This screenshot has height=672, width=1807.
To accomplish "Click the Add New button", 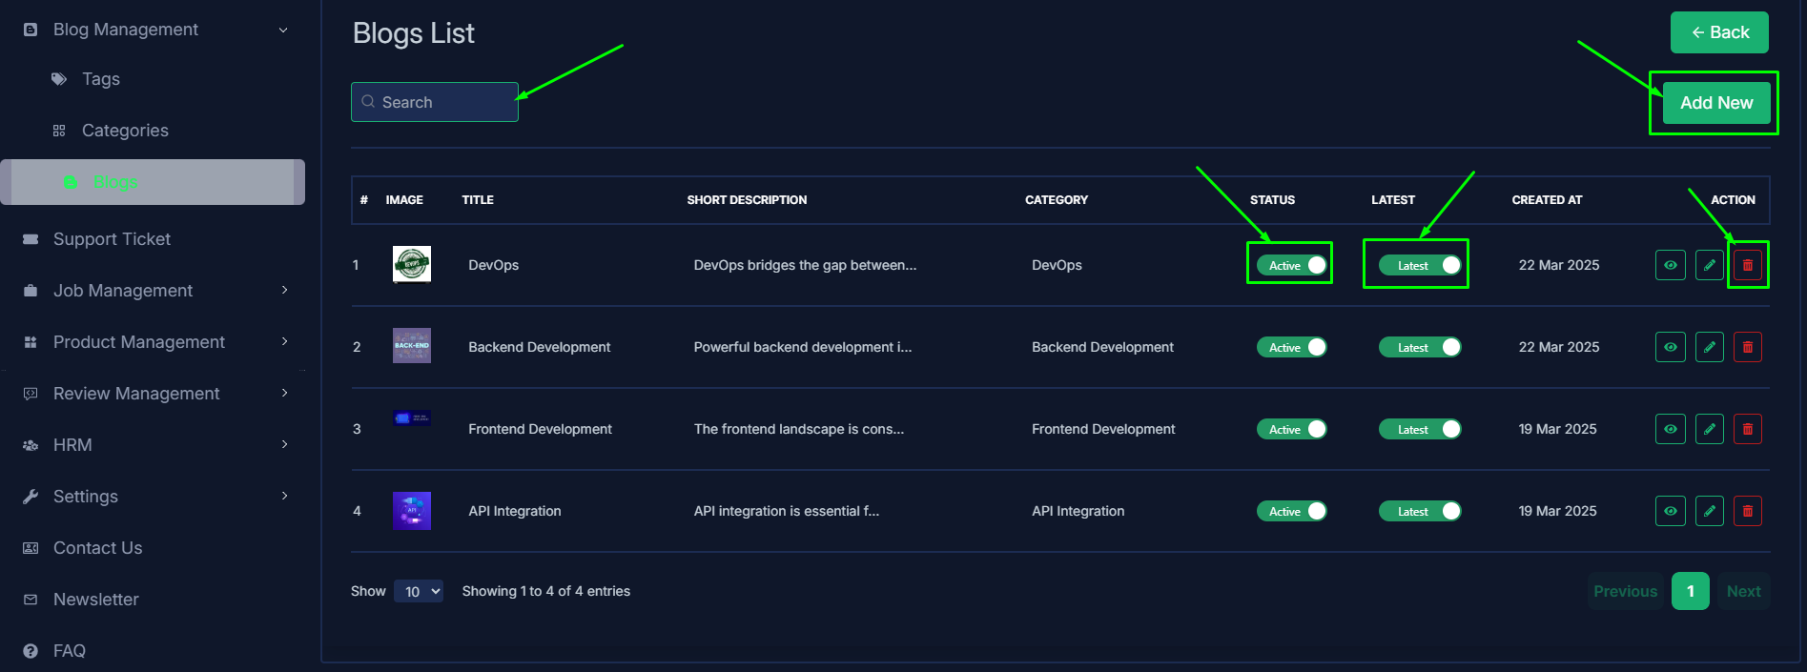I will coord(1715,103).
